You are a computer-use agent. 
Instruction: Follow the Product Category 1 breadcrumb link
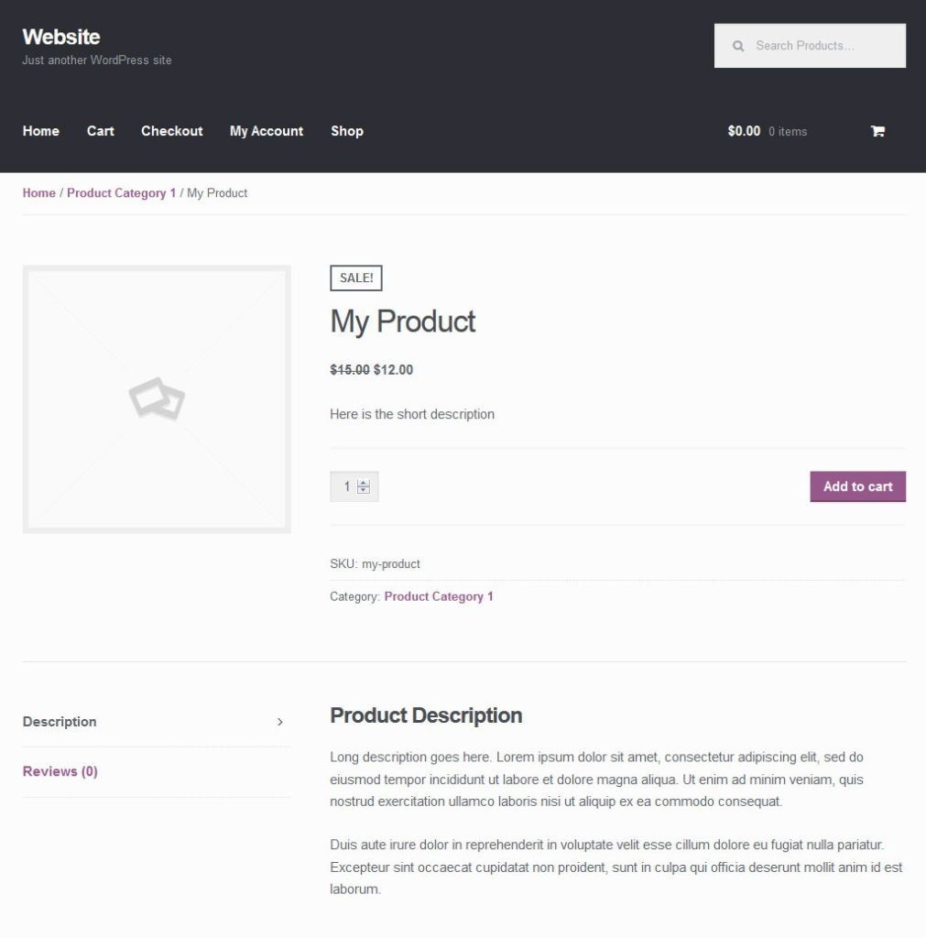[123, 192]
